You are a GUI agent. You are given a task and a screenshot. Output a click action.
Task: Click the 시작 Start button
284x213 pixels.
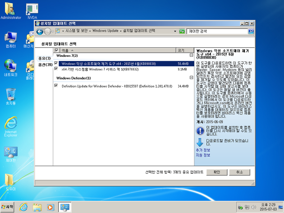point(7,207)
